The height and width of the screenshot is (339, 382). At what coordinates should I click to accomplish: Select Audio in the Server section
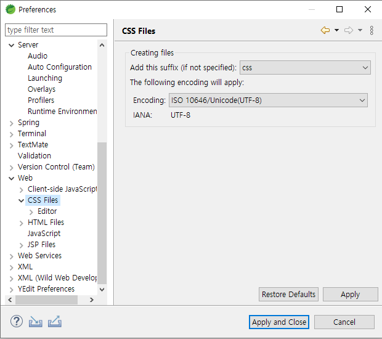click(38, 56)
